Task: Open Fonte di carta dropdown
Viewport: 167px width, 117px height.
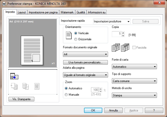Action: (134, 67)
